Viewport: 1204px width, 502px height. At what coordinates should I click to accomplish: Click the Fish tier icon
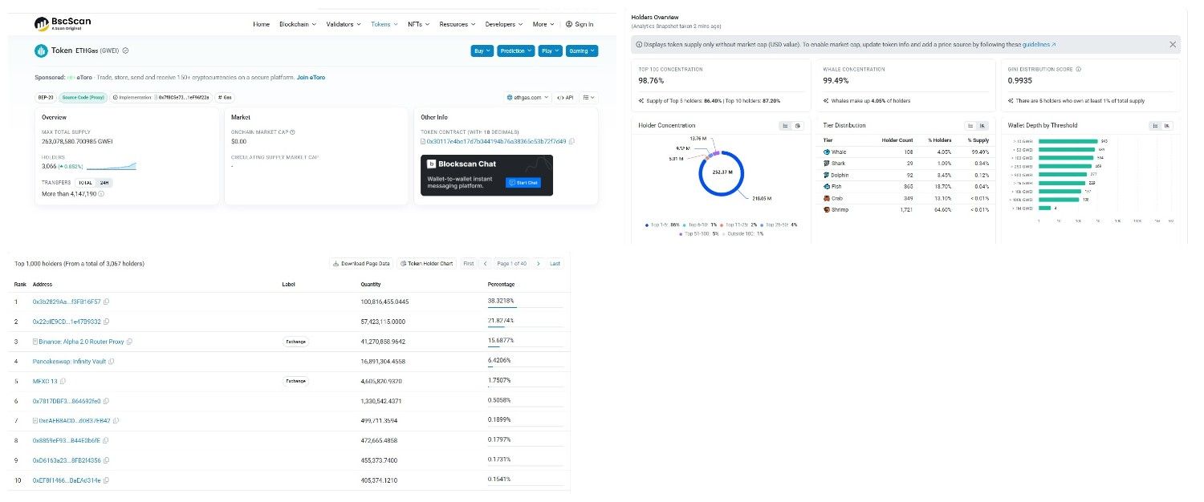827,186
